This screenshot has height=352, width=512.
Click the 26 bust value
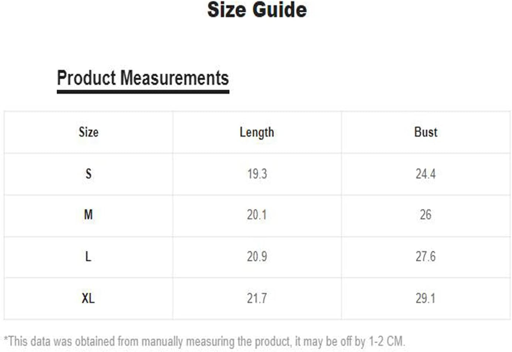point(425,215)
